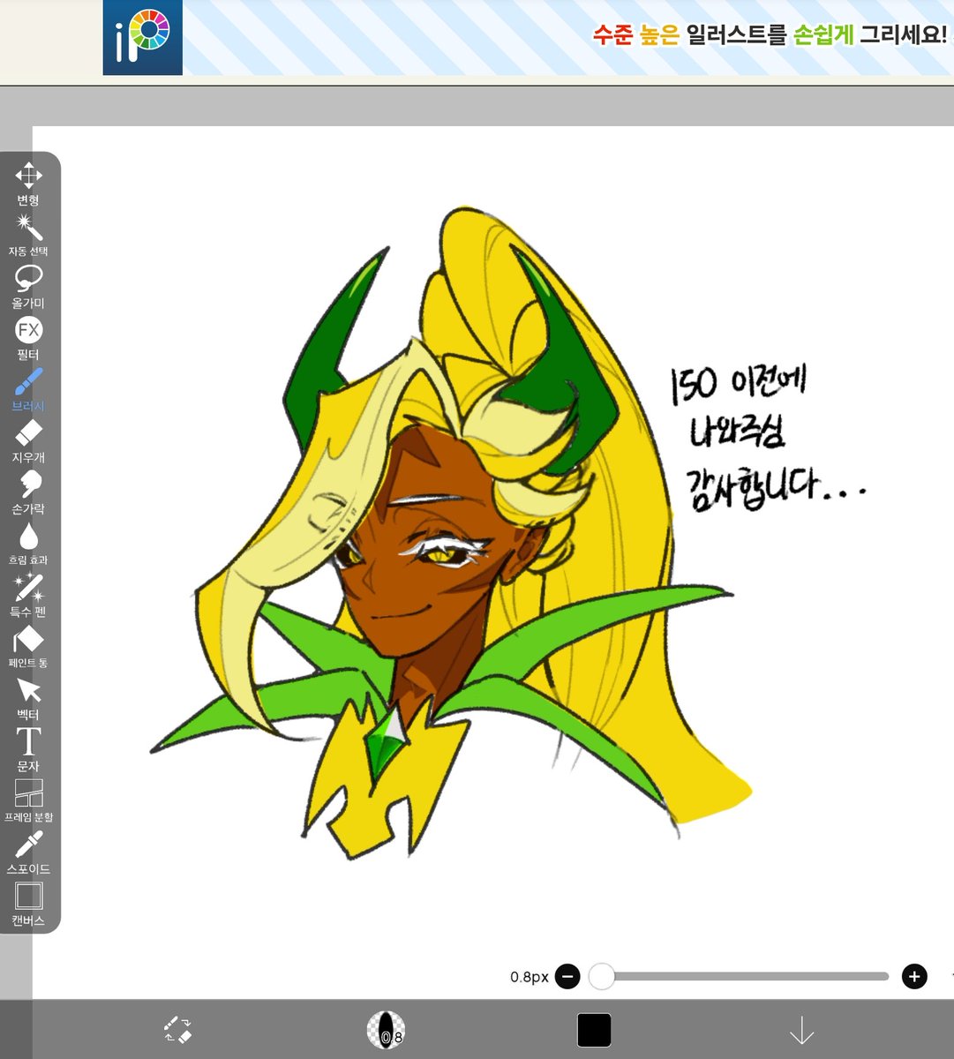Open the ad banner text 수준 높은 일러스트를

click(x=688, y=35)
